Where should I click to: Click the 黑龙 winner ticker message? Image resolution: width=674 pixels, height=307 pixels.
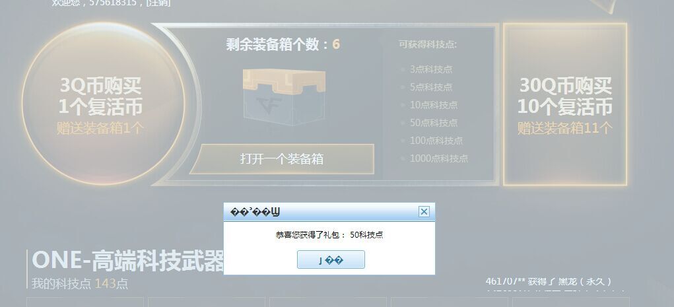(548, 282)
